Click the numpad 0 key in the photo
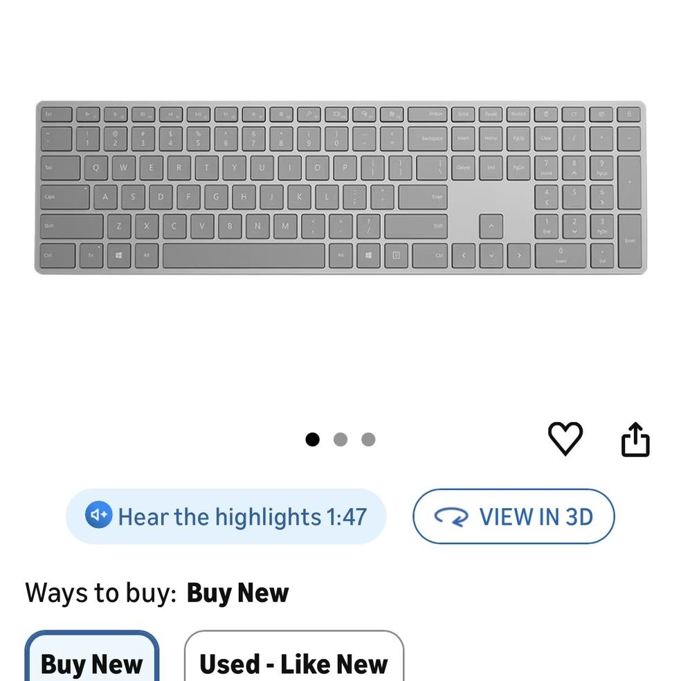 tap(561, 255)
